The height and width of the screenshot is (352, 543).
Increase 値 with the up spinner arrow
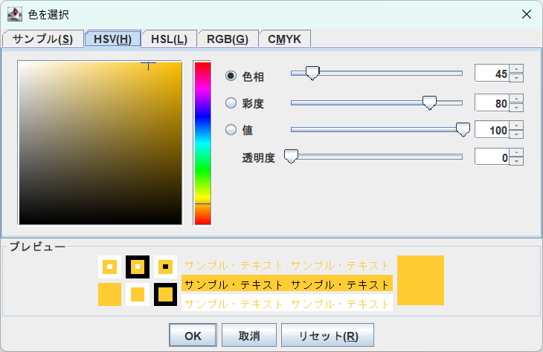(x=516, y=126)
